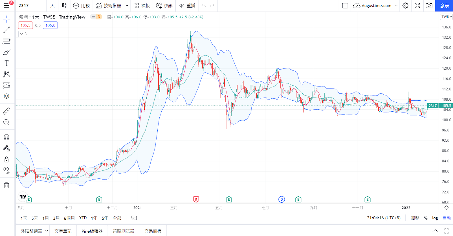Toggle log scale mode
Screen dimensions: 453x236
(435, 218)
